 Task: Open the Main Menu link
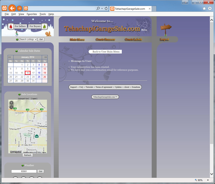tap(77, 39)
